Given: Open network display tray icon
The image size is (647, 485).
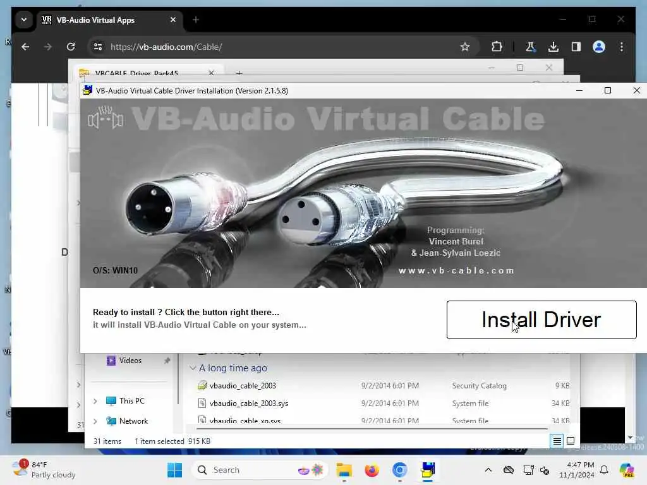Looking at the screenshot, I should pos(528,470).
